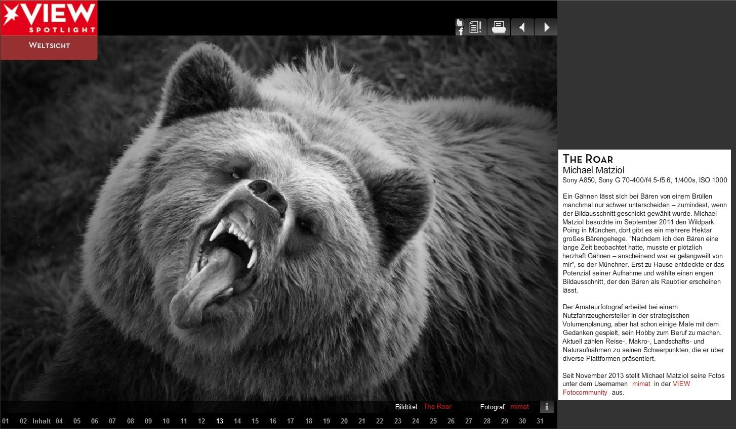Image resolution: width=736 pixels, height=429 pixels.
Task: Click the mimat username link in text
Action: tap(641, 384)
